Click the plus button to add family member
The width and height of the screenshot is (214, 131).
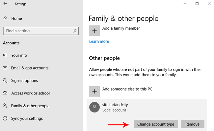tap(94, 31)
